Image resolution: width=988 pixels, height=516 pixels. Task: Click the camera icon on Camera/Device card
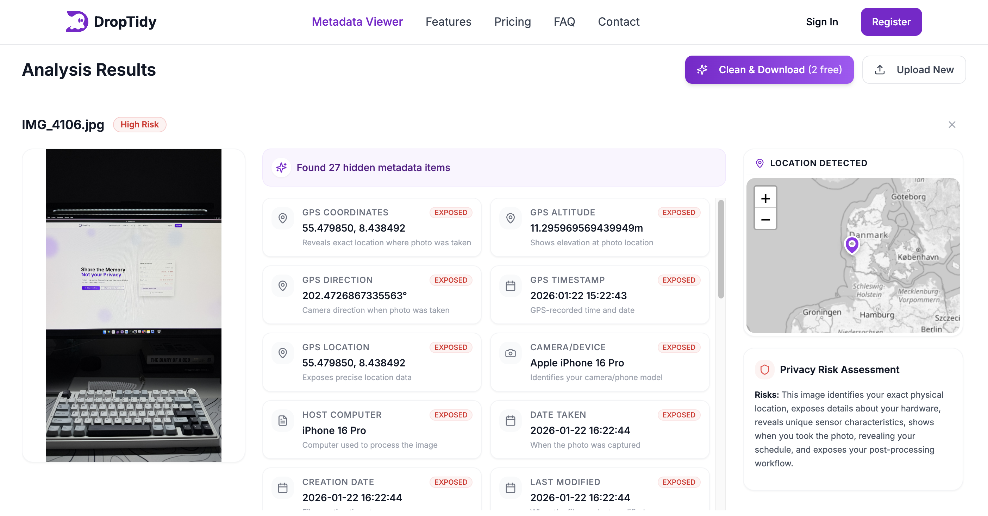coord(511,353)
